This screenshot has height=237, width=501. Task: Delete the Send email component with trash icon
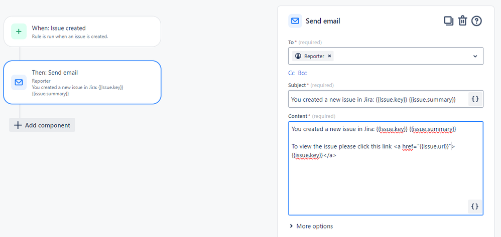coord(462,21)
